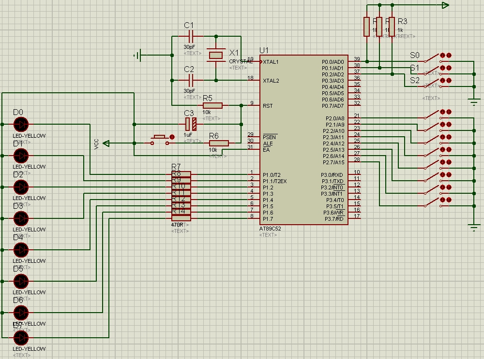Image resolution: width=484 pixels, height=359 pixels.
Task: Select the X1 crystal oscillator symbol
Action: (x=216, y=55)
